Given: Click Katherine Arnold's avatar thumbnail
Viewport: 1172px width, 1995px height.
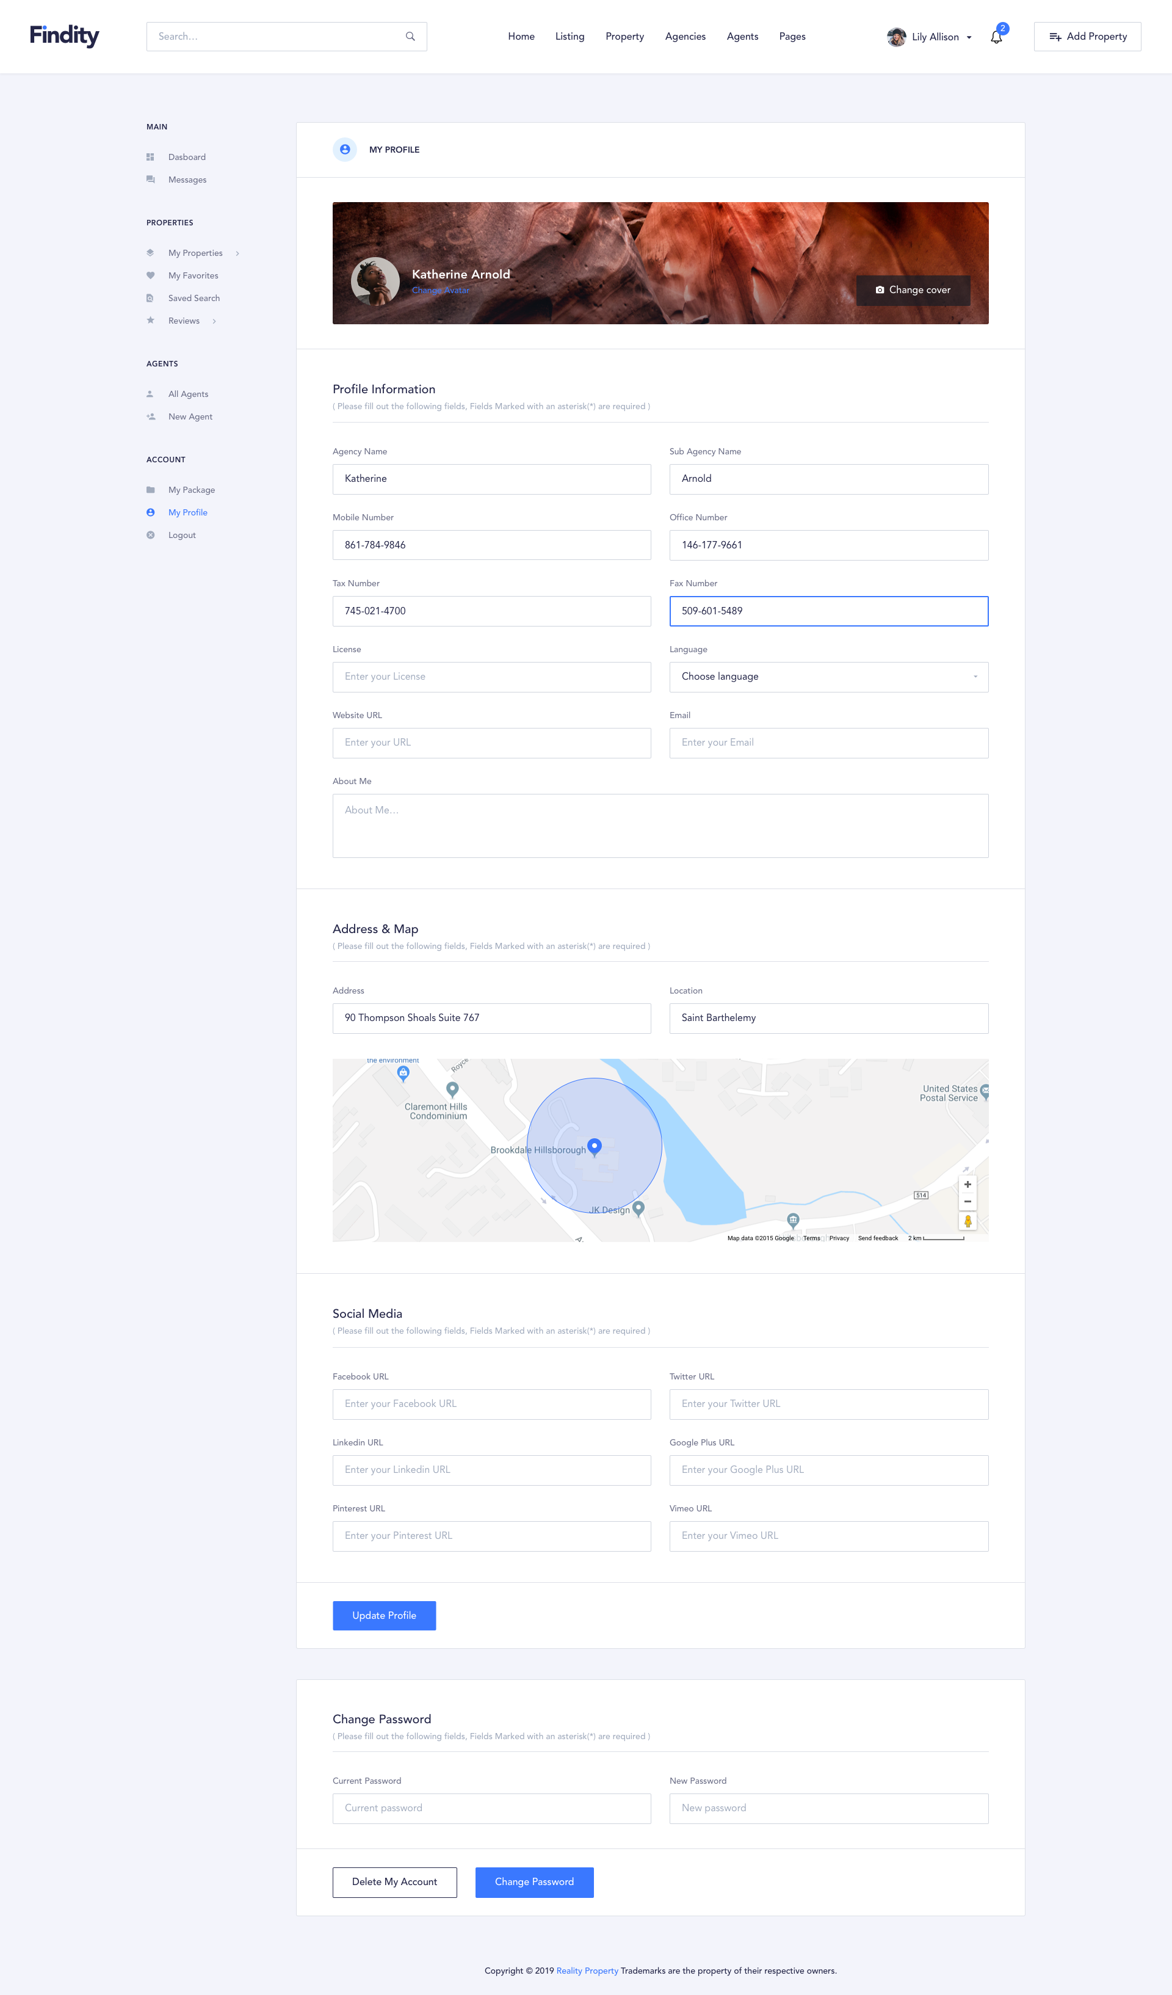Looking at the screenshot, I should 375,281.
